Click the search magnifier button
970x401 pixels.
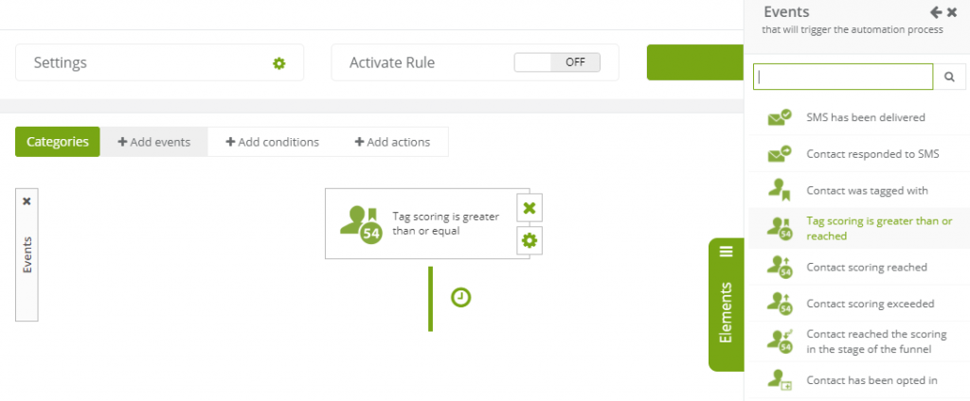point(949,78)
